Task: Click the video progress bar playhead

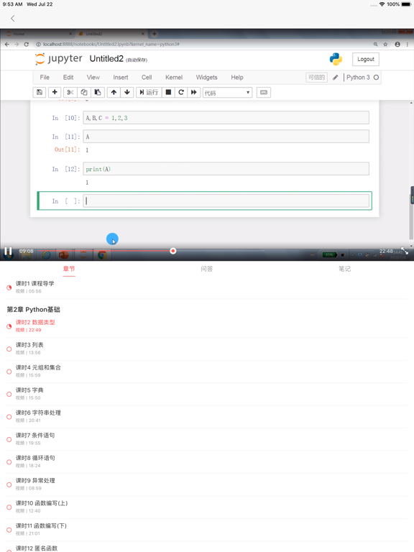Action: pos(172,251)
